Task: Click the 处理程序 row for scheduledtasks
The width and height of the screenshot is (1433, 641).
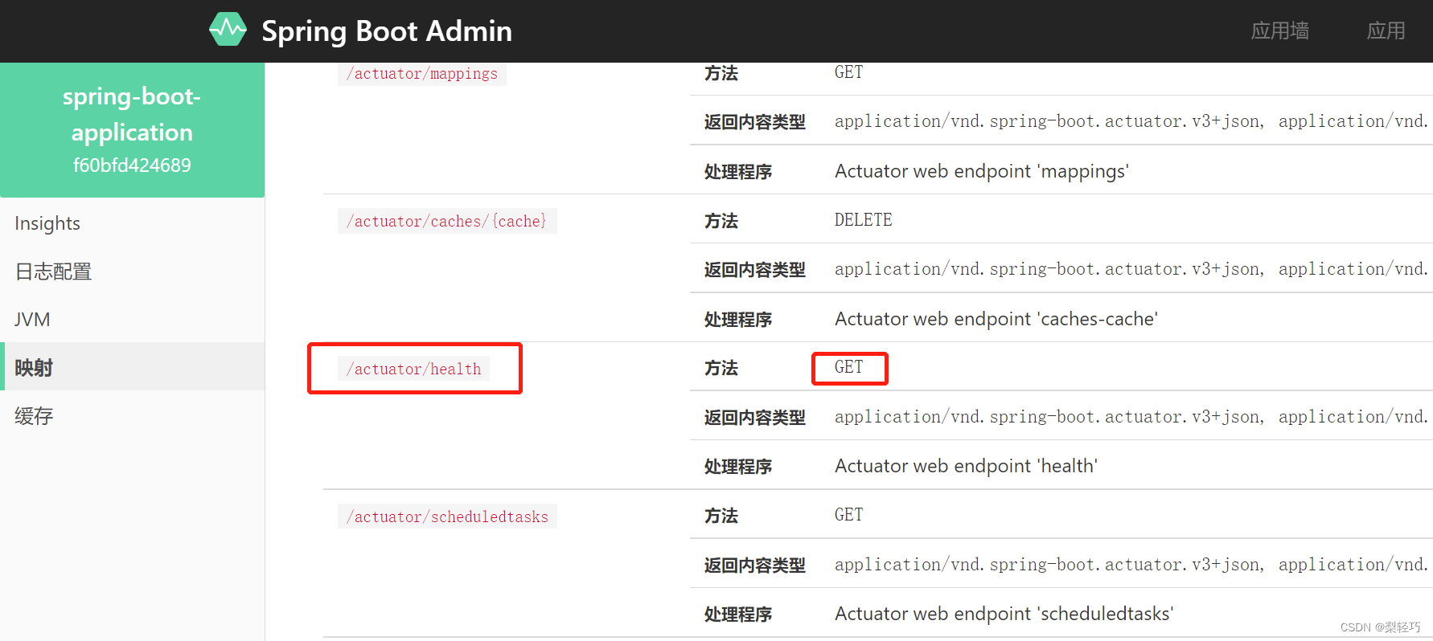Action: point(737,613)
